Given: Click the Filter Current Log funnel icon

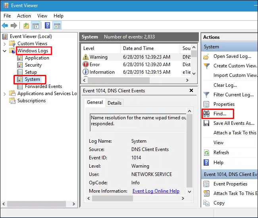Looking at the screenshot, I should pos(206,95).
